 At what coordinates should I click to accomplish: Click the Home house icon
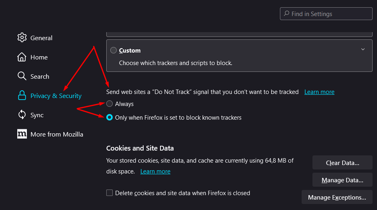[x=22, y=57]
